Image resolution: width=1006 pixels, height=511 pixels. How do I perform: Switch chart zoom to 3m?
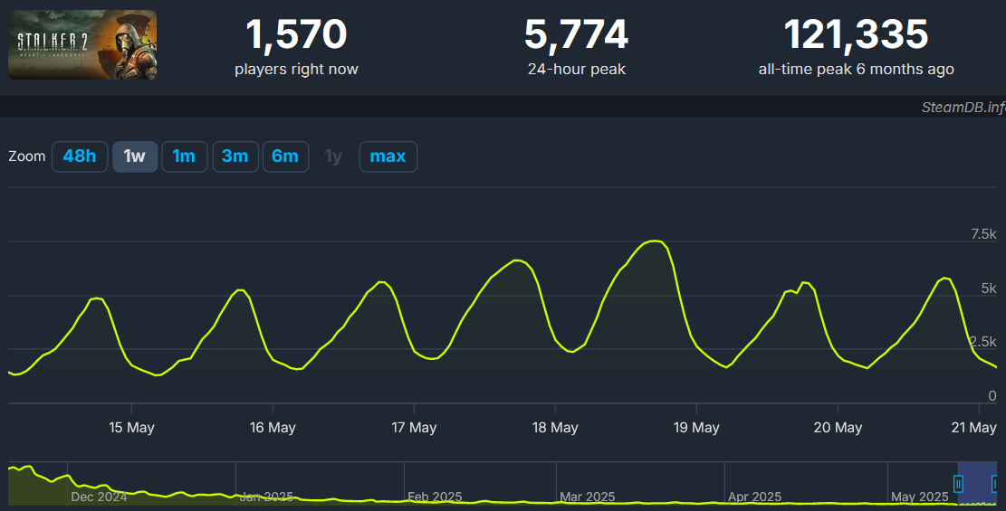(235, 156)
